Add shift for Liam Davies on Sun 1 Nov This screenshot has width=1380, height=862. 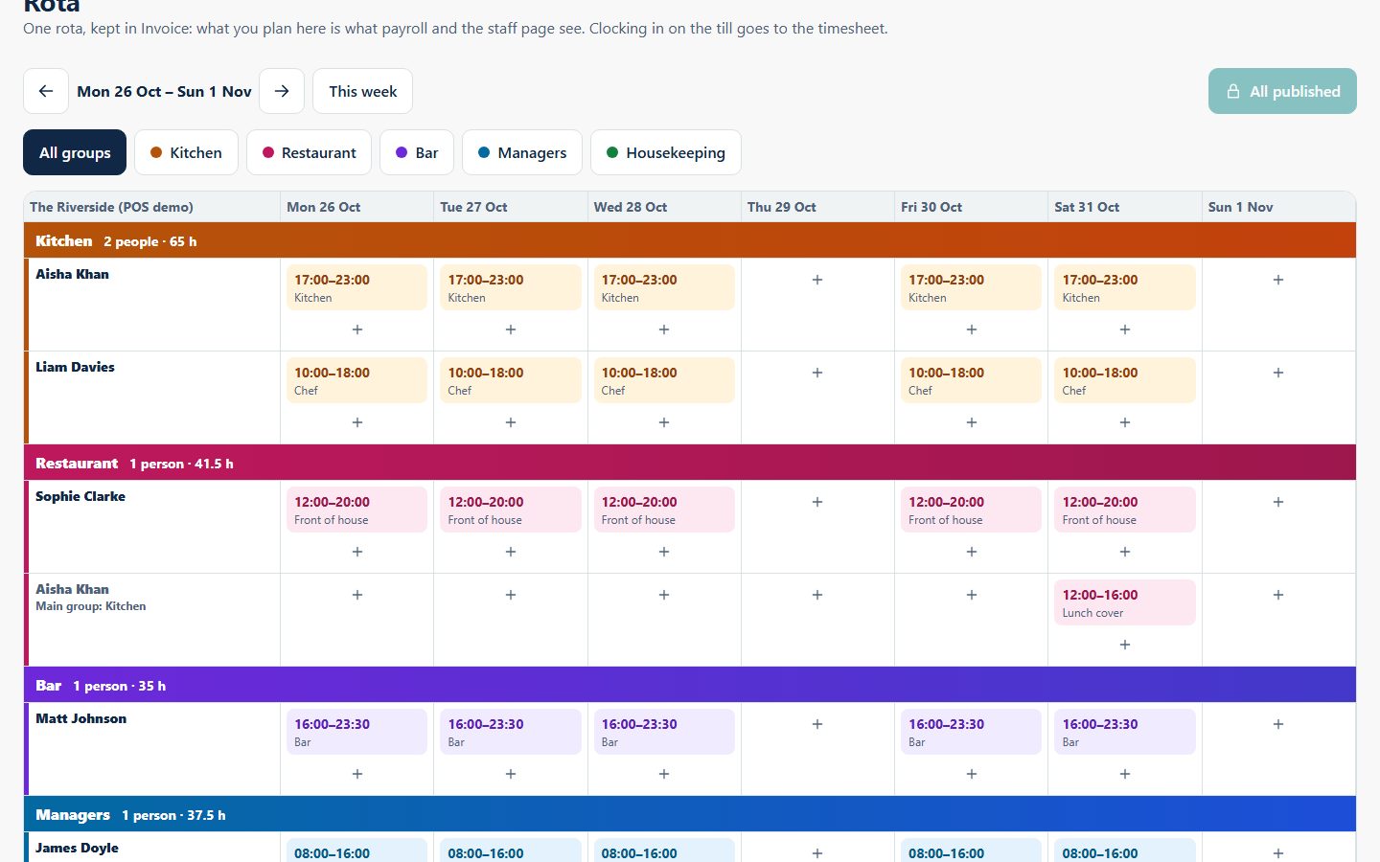(1278, 373)
